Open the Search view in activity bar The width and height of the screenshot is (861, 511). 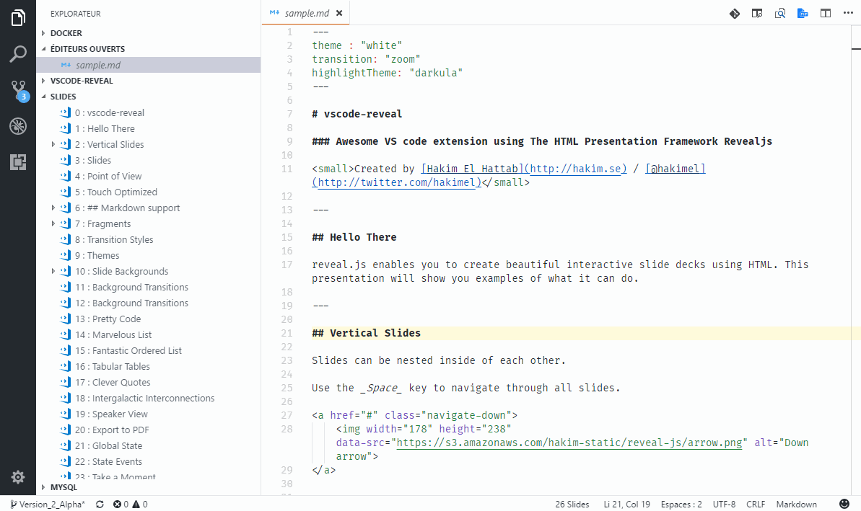coord(18,54)
